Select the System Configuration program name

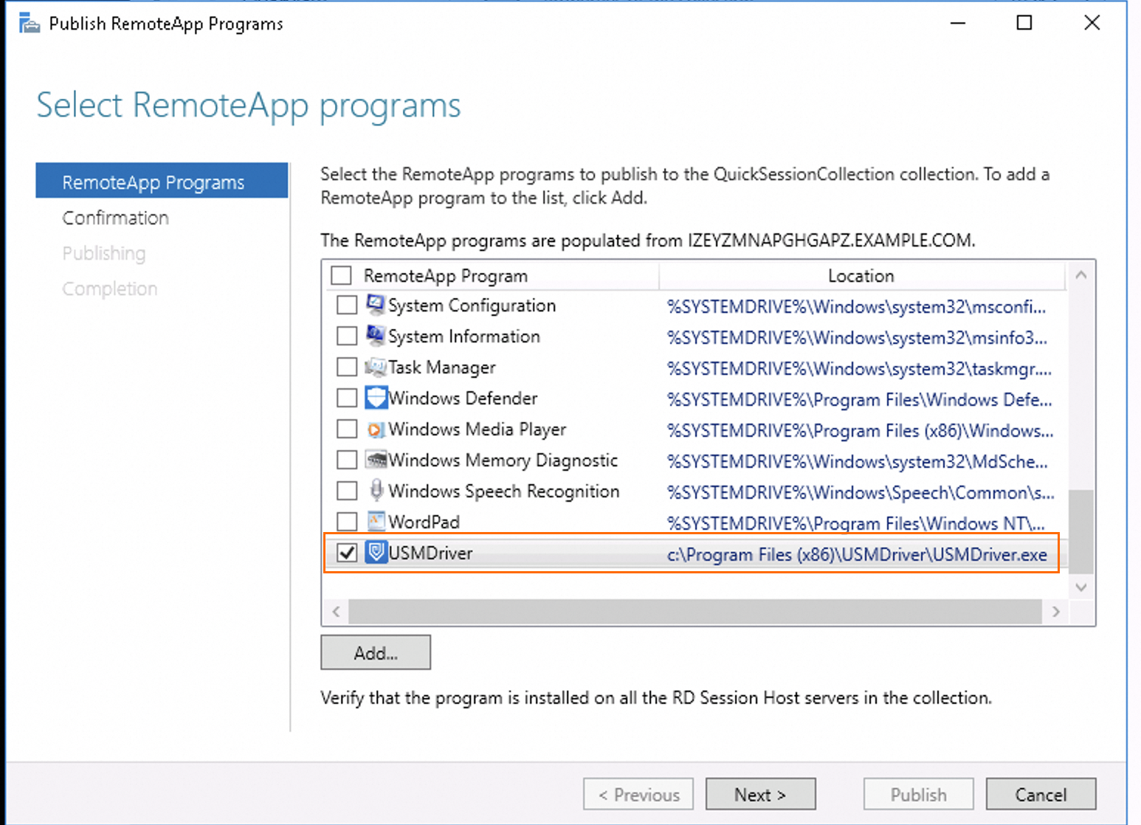(x=472, y=306)
